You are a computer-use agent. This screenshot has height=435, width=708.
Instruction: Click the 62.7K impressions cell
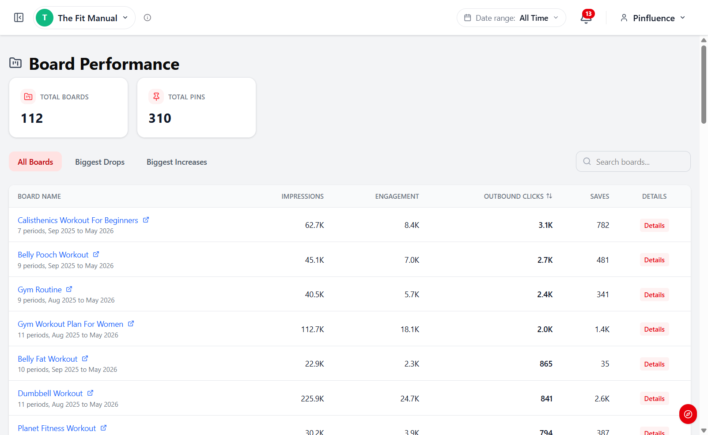tap(314, 225)
